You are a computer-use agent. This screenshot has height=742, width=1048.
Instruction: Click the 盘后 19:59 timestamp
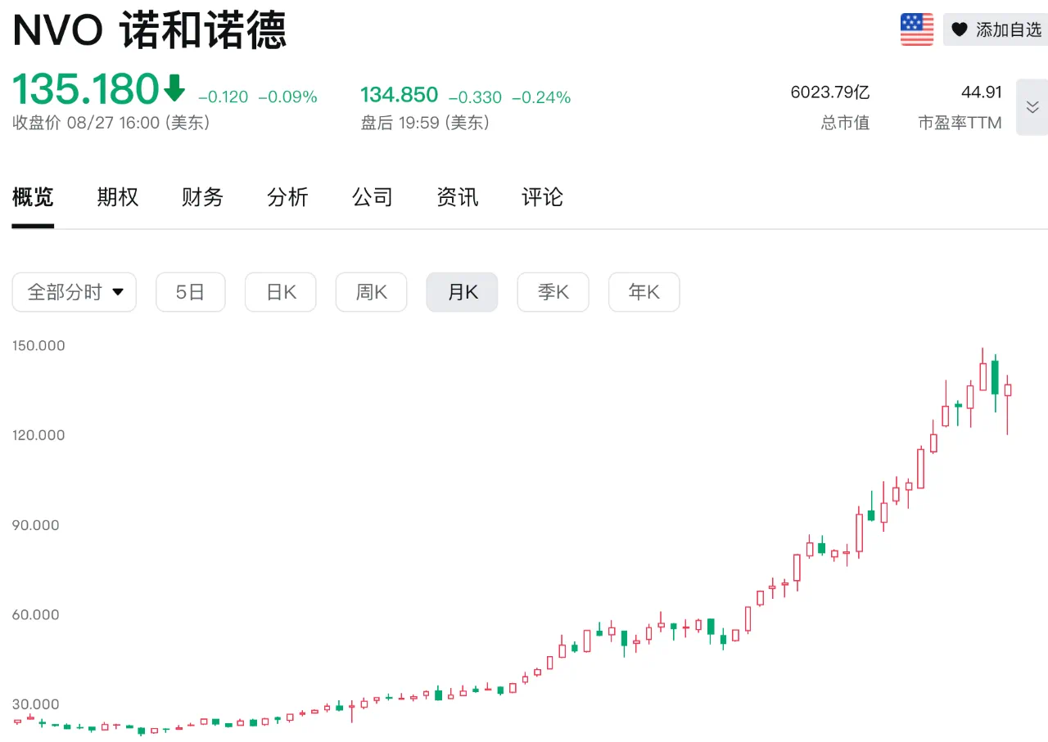point(425,123)
